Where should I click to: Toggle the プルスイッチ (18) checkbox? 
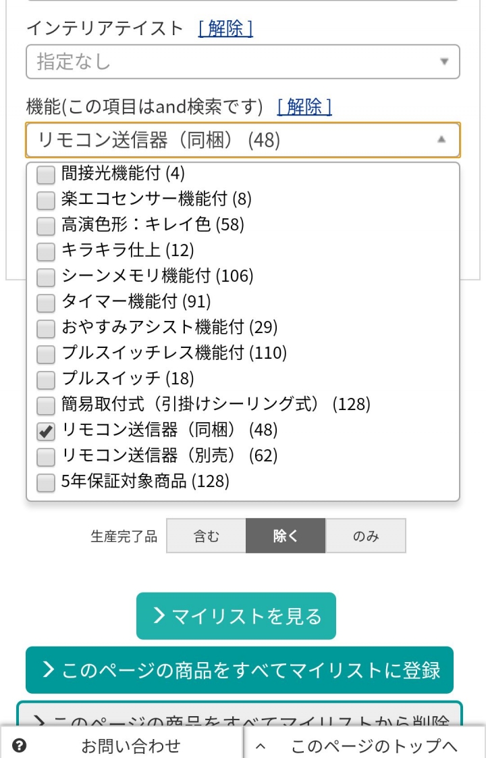coord(46,380)
